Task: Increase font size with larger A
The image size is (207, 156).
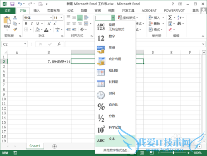Action: (49, 24)
